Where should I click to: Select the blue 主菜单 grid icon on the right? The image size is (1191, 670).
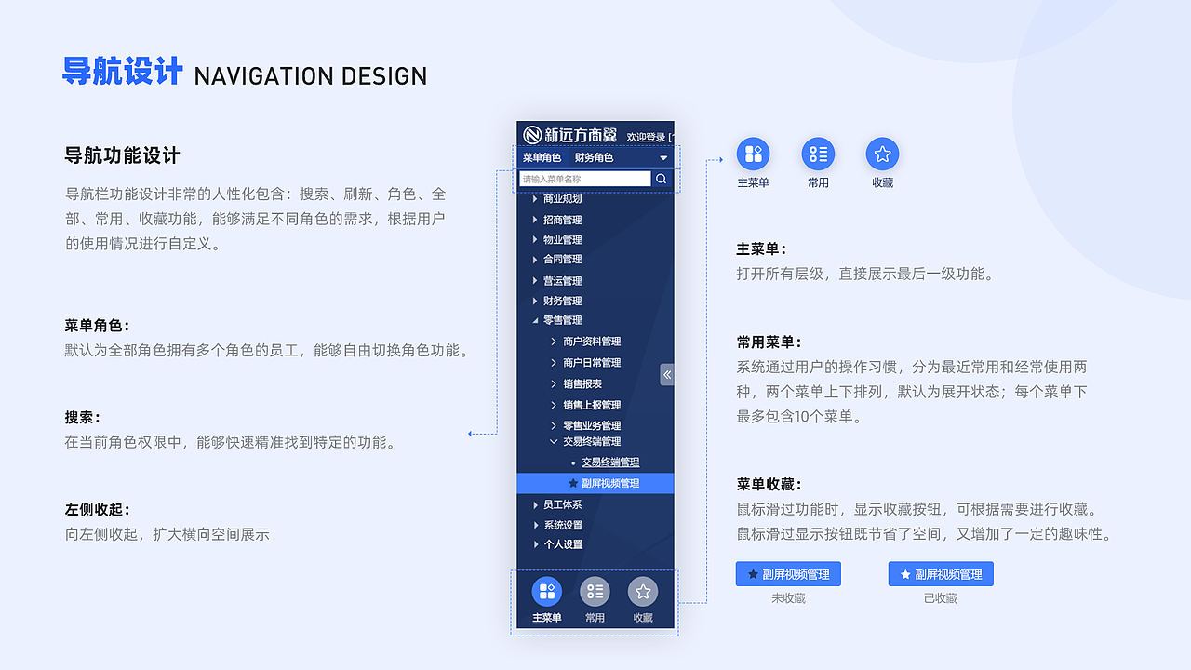point(752,154)
